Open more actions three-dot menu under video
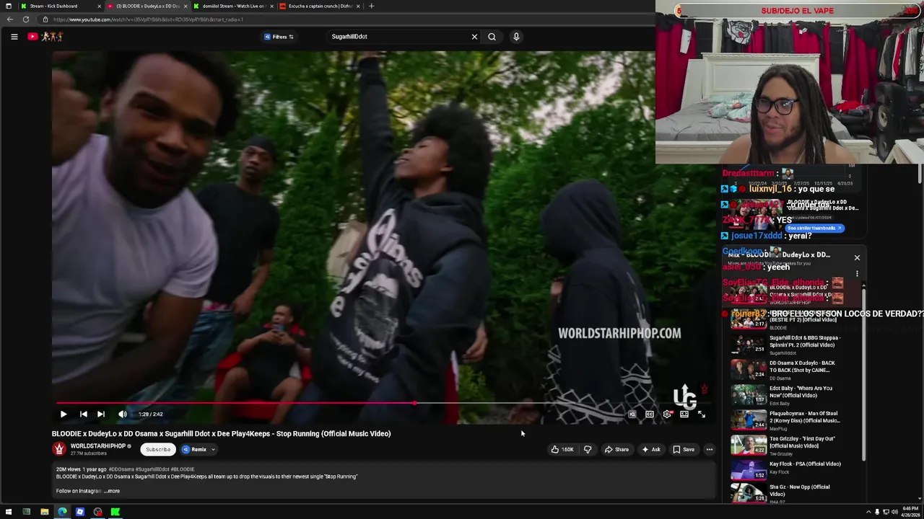This screenshot has width=924, height=519. 710,450
